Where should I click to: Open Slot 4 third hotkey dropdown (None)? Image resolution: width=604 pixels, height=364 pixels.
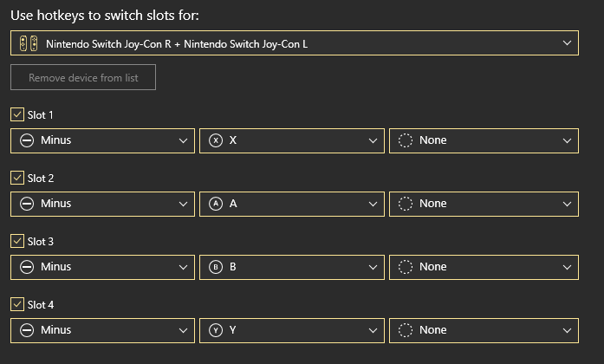(x=484, y=330)
